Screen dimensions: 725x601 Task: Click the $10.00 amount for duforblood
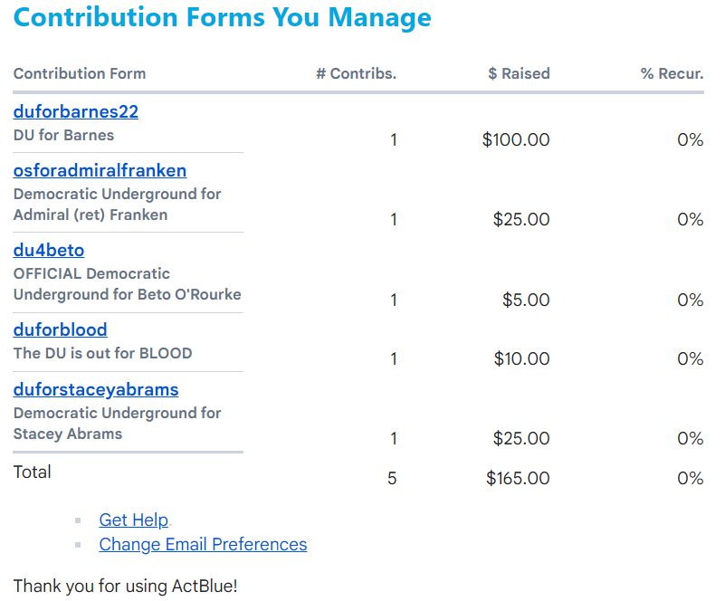coord(521,359)
